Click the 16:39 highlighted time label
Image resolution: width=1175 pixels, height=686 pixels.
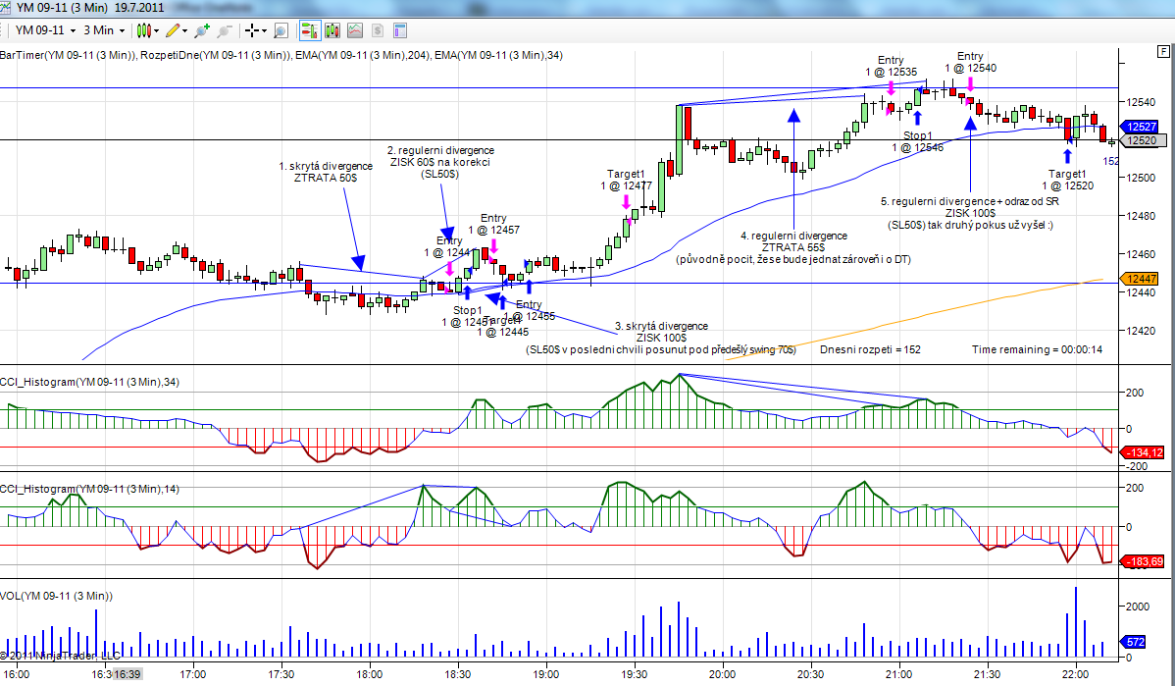point(127,674)
